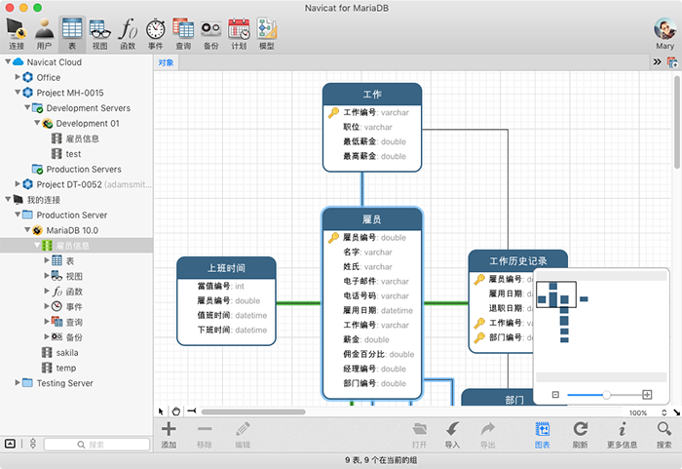This screenshot has width=682, height=469.
Task: Click the 电子邮件 field in 雇员 table
Action: [x=376, y=282]
